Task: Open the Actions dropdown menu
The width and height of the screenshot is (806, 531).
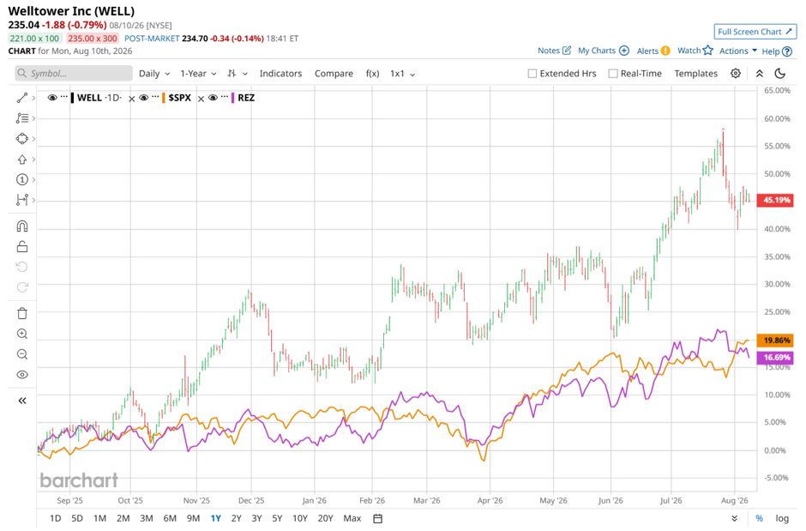Action: (737, 51)
